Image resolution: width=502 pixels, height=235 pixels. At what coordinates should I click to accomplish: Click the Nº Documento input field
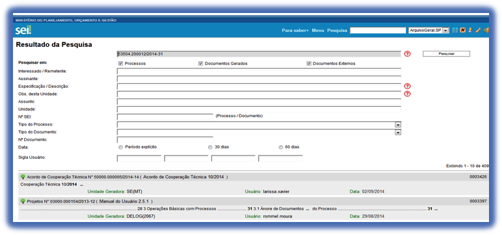[165, 140]
